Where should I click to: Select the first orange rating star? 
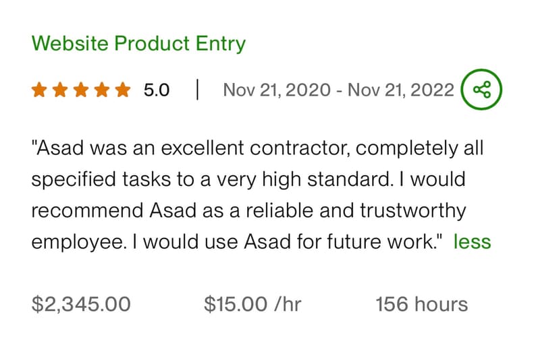tap(39, 90)
